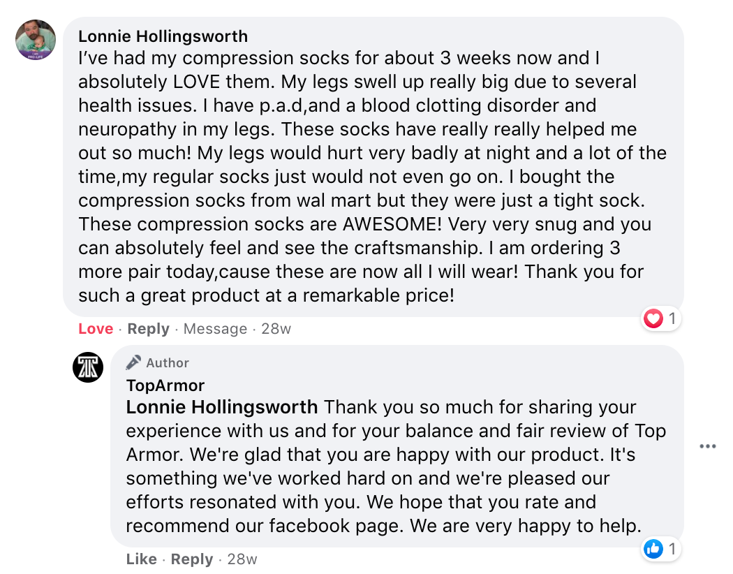
Task: Open the three-dot options menu for reply
Action: [x=707, y=446]
